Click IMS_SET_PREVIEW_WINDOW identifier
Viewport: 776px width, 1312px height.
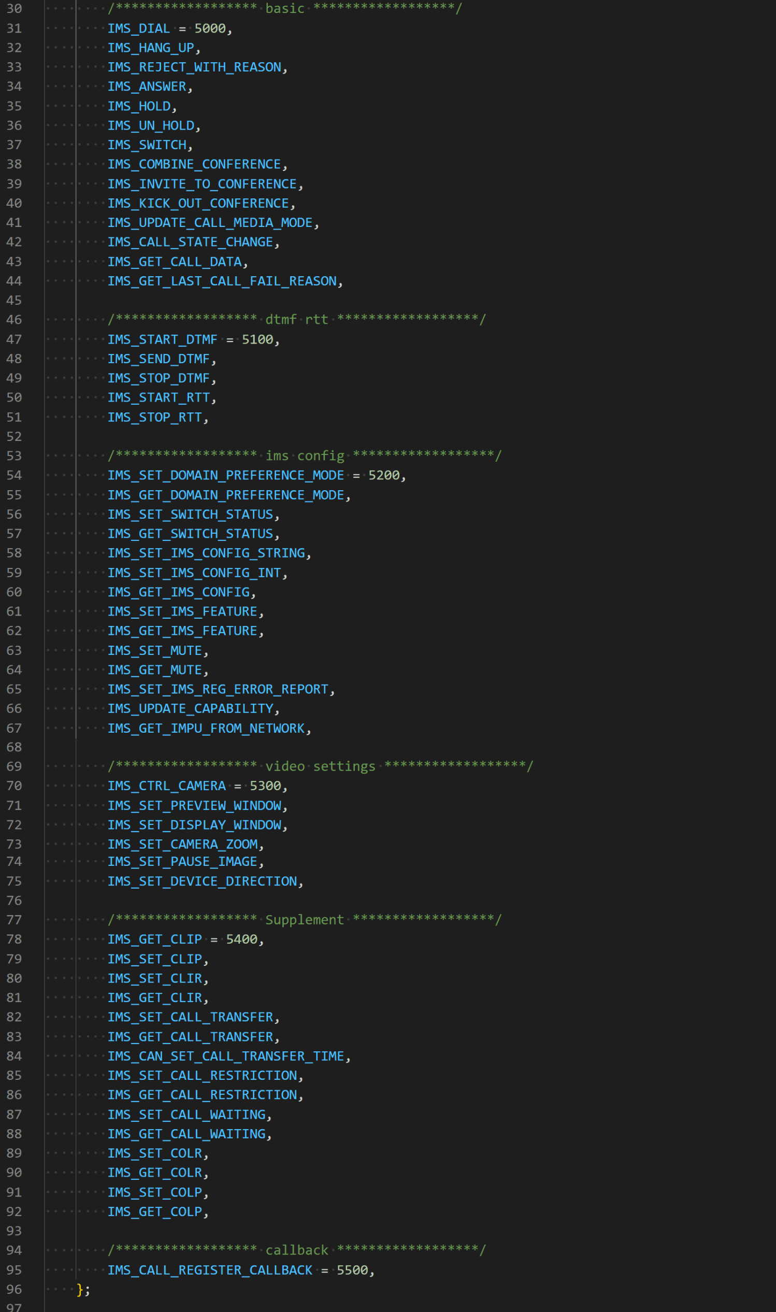pos(195,806)
